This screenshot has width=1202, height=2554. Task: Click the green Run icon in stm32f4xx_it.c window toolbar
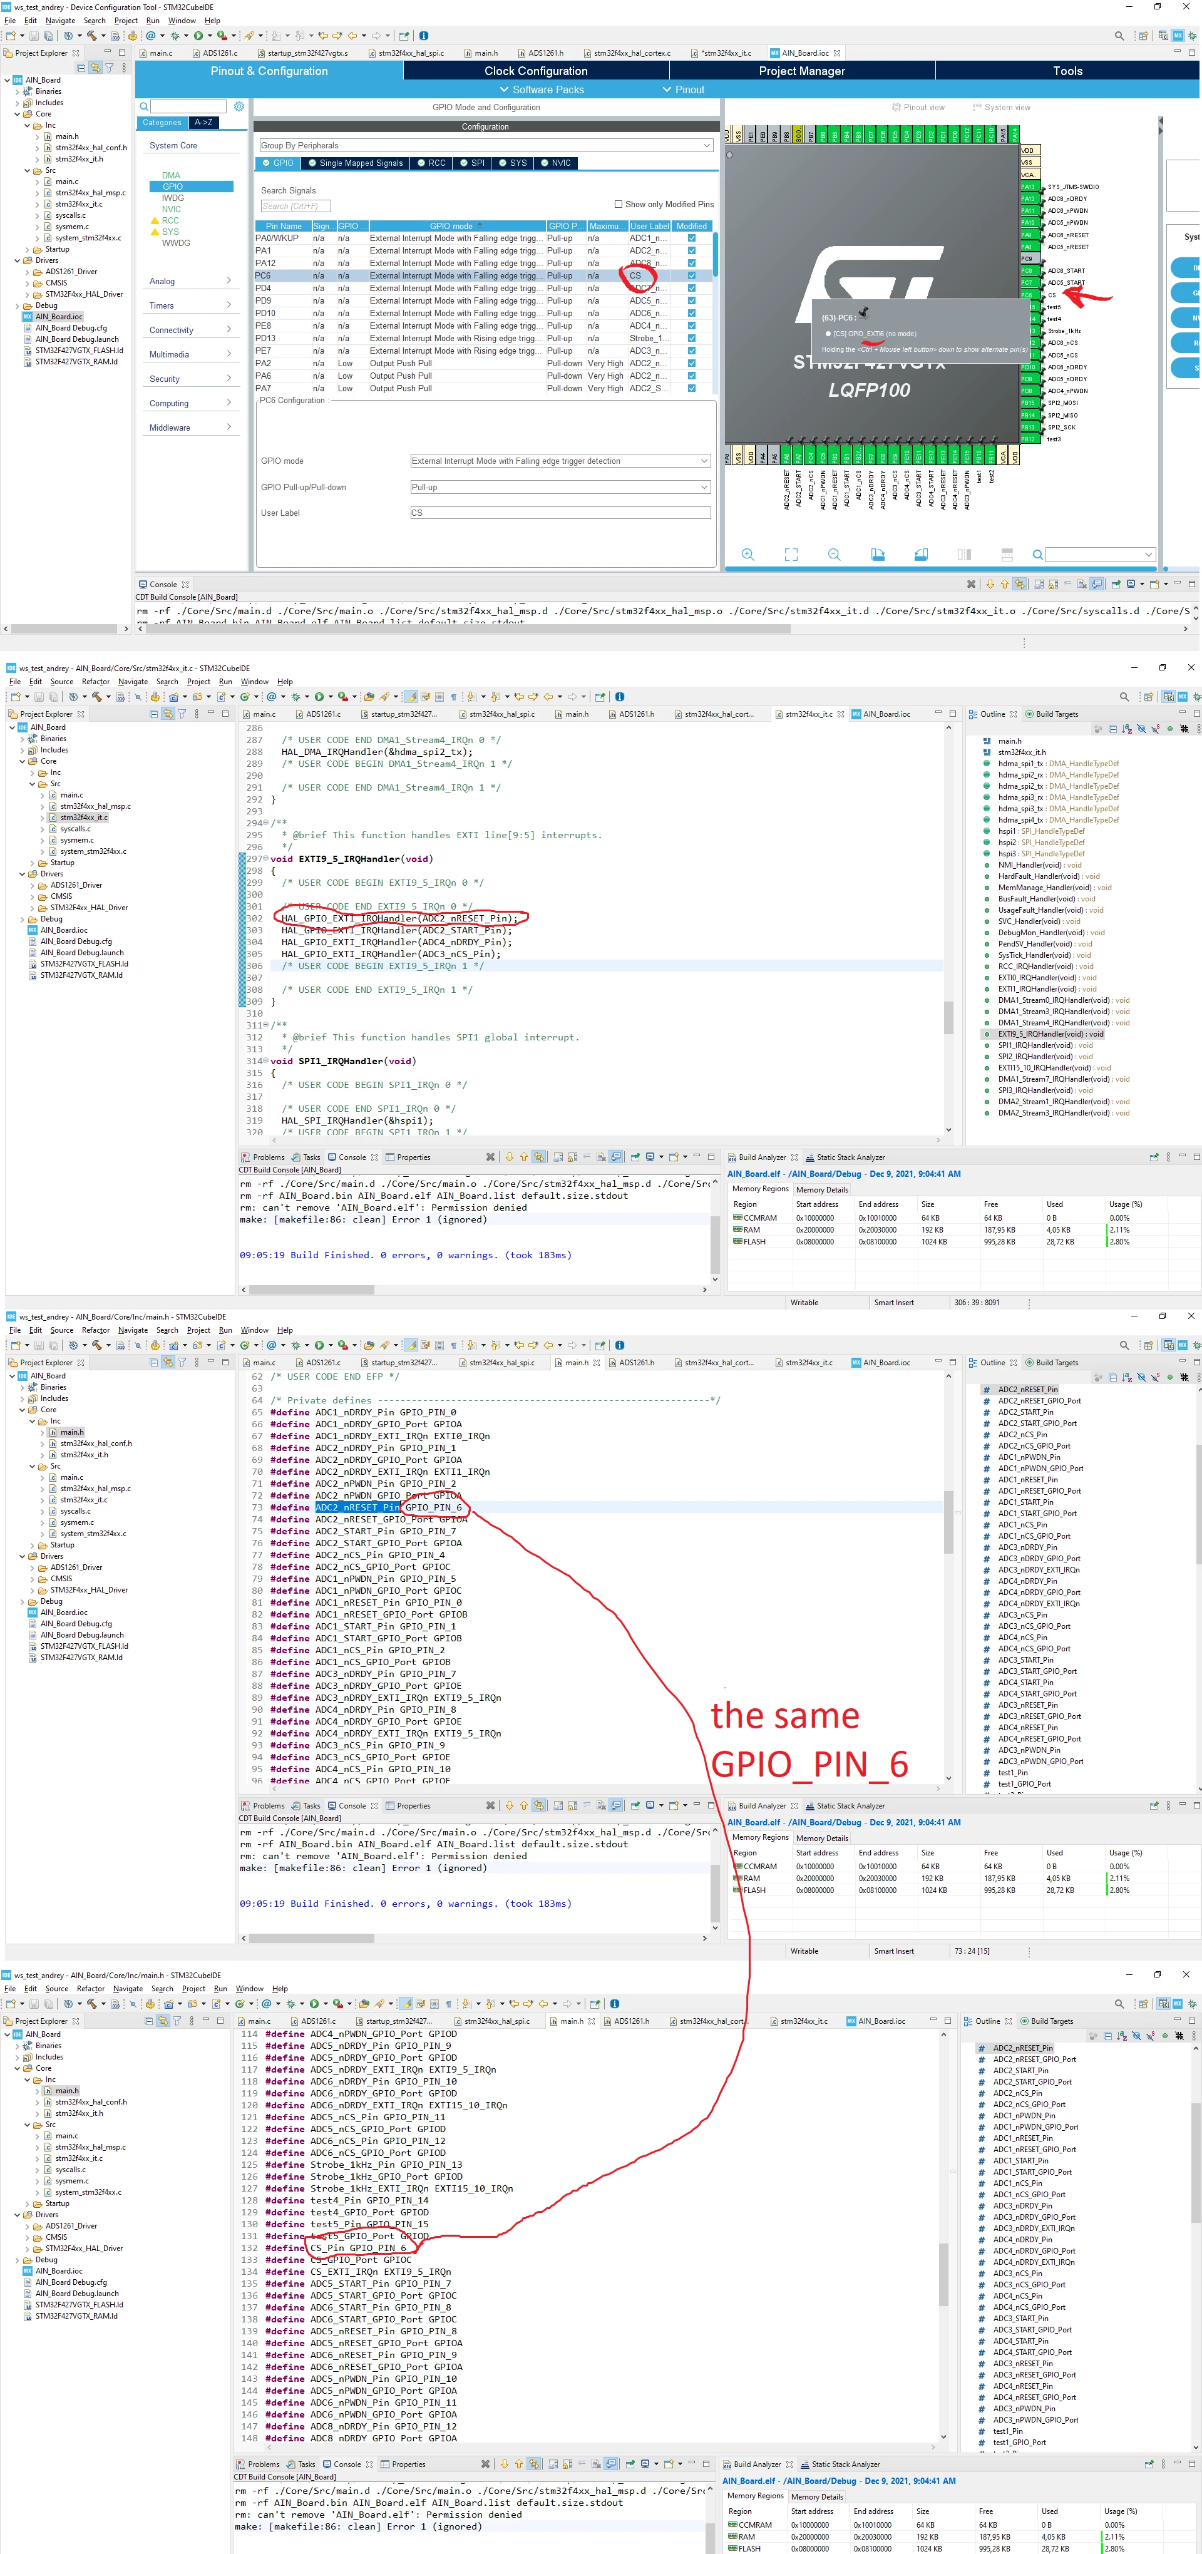click(319, 697)
